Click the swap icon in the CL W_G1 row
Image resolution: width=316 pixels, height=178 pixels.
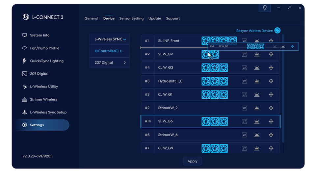point(244,95)
